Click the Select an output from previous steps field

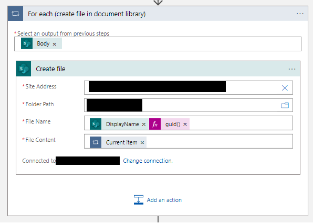(x=158, y=44)
